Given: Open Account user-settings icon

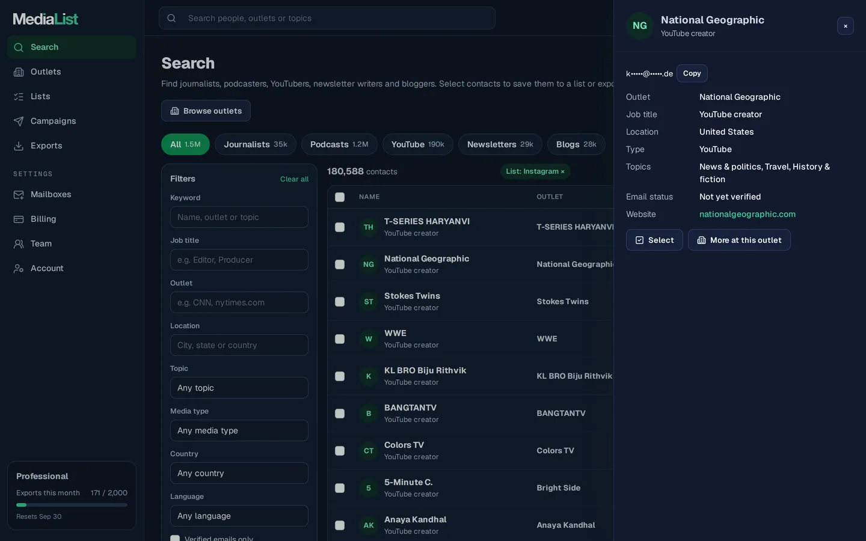Looking at the screenshot, I should click(19, 269).
